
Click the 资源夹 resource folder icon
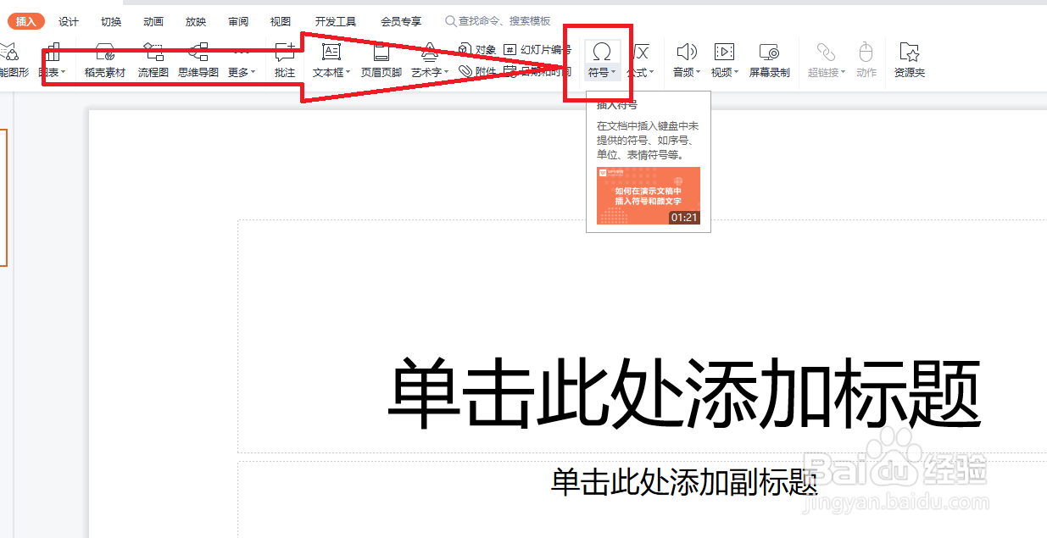point(909,59)
